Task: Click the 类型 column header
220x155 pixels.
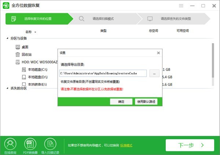Action: [x=103, y=31]
